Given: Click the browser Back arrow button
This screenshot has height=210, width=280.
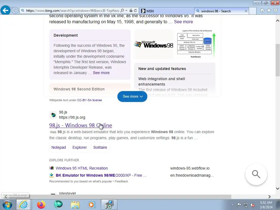Looking at the screenshot, I should tap(5, 10).
